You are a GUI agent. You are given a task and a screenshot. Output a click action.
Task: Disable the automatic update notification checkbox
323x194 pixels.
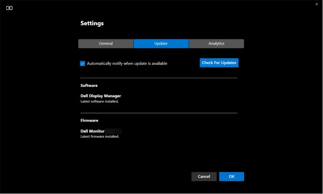pyautogui.click(x=83, y=64)
